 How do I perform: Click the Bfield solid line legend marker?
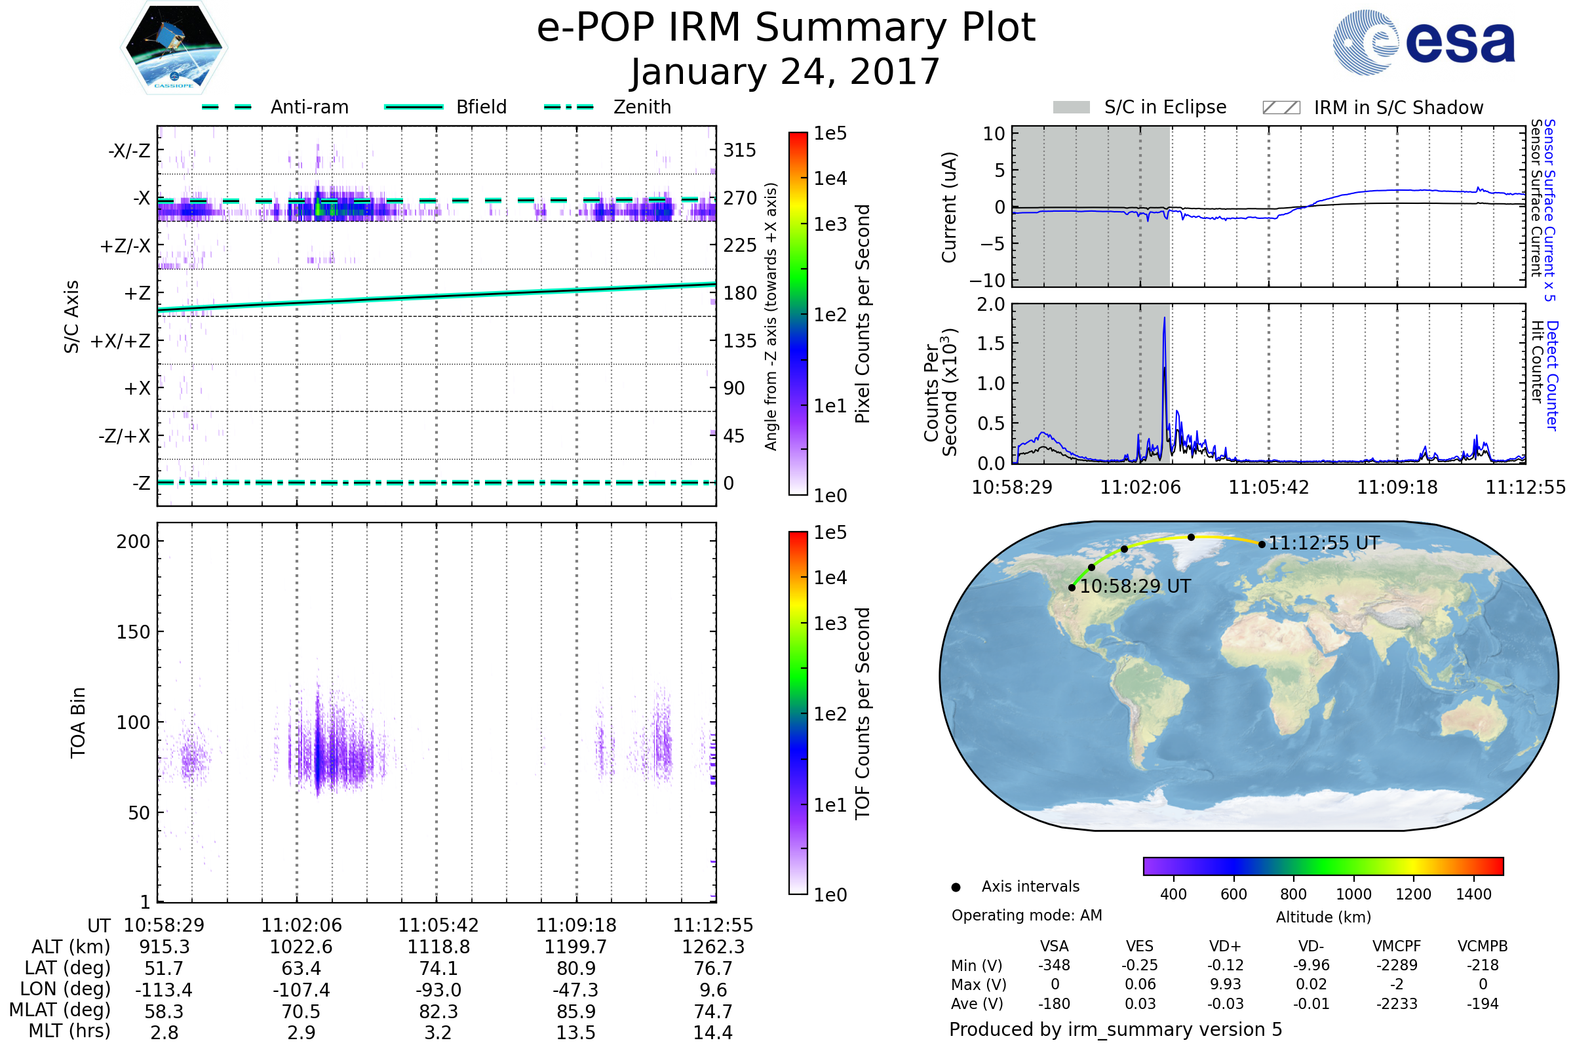coord(414,107)
